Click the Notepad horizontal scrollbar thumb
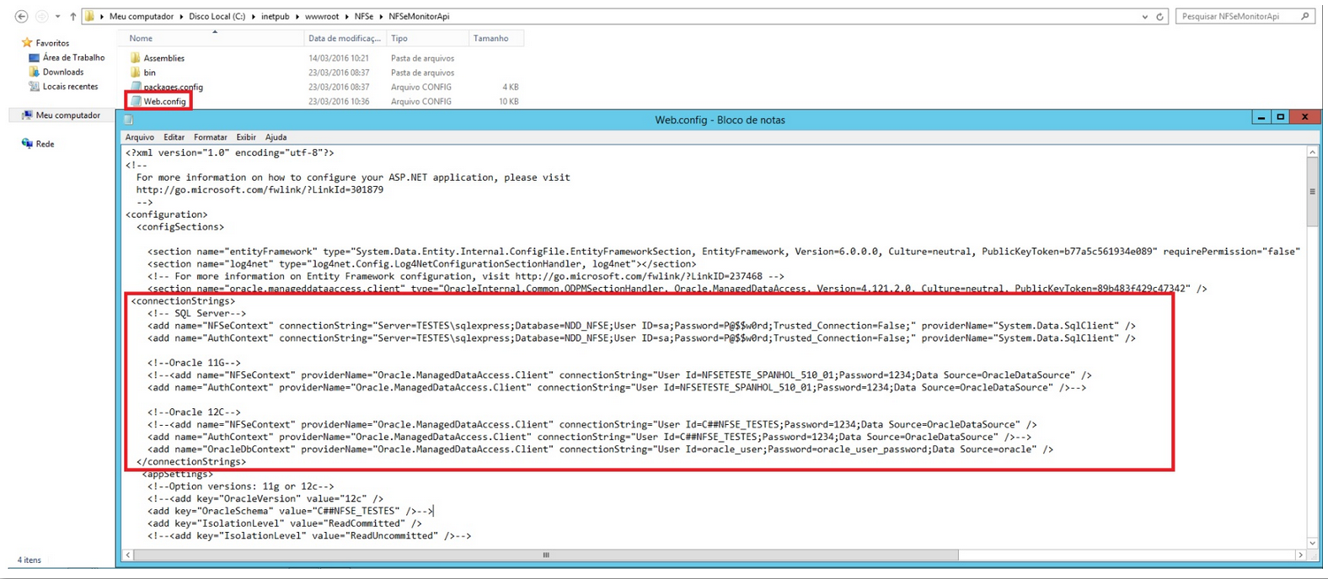 coord(546,555)
